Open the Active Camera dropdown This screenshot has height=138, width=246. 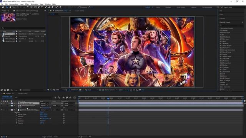(x=111, y=90)
